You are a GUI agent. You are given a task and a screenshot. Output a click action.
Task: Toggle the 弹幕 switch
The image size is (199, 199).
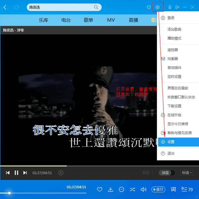click(166, 173)
